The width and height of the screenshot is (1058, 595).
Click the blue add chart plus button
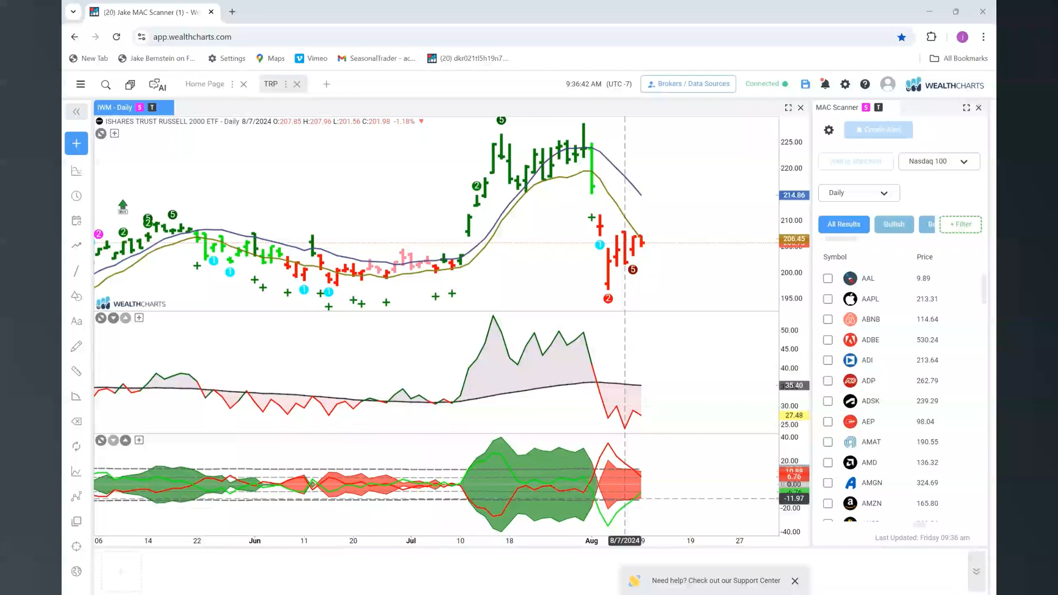[76, 143]
